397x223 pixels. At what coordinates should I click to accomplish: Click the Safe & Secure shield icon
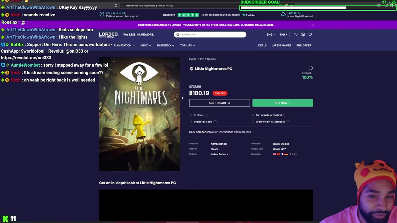(x=101, y=15)
